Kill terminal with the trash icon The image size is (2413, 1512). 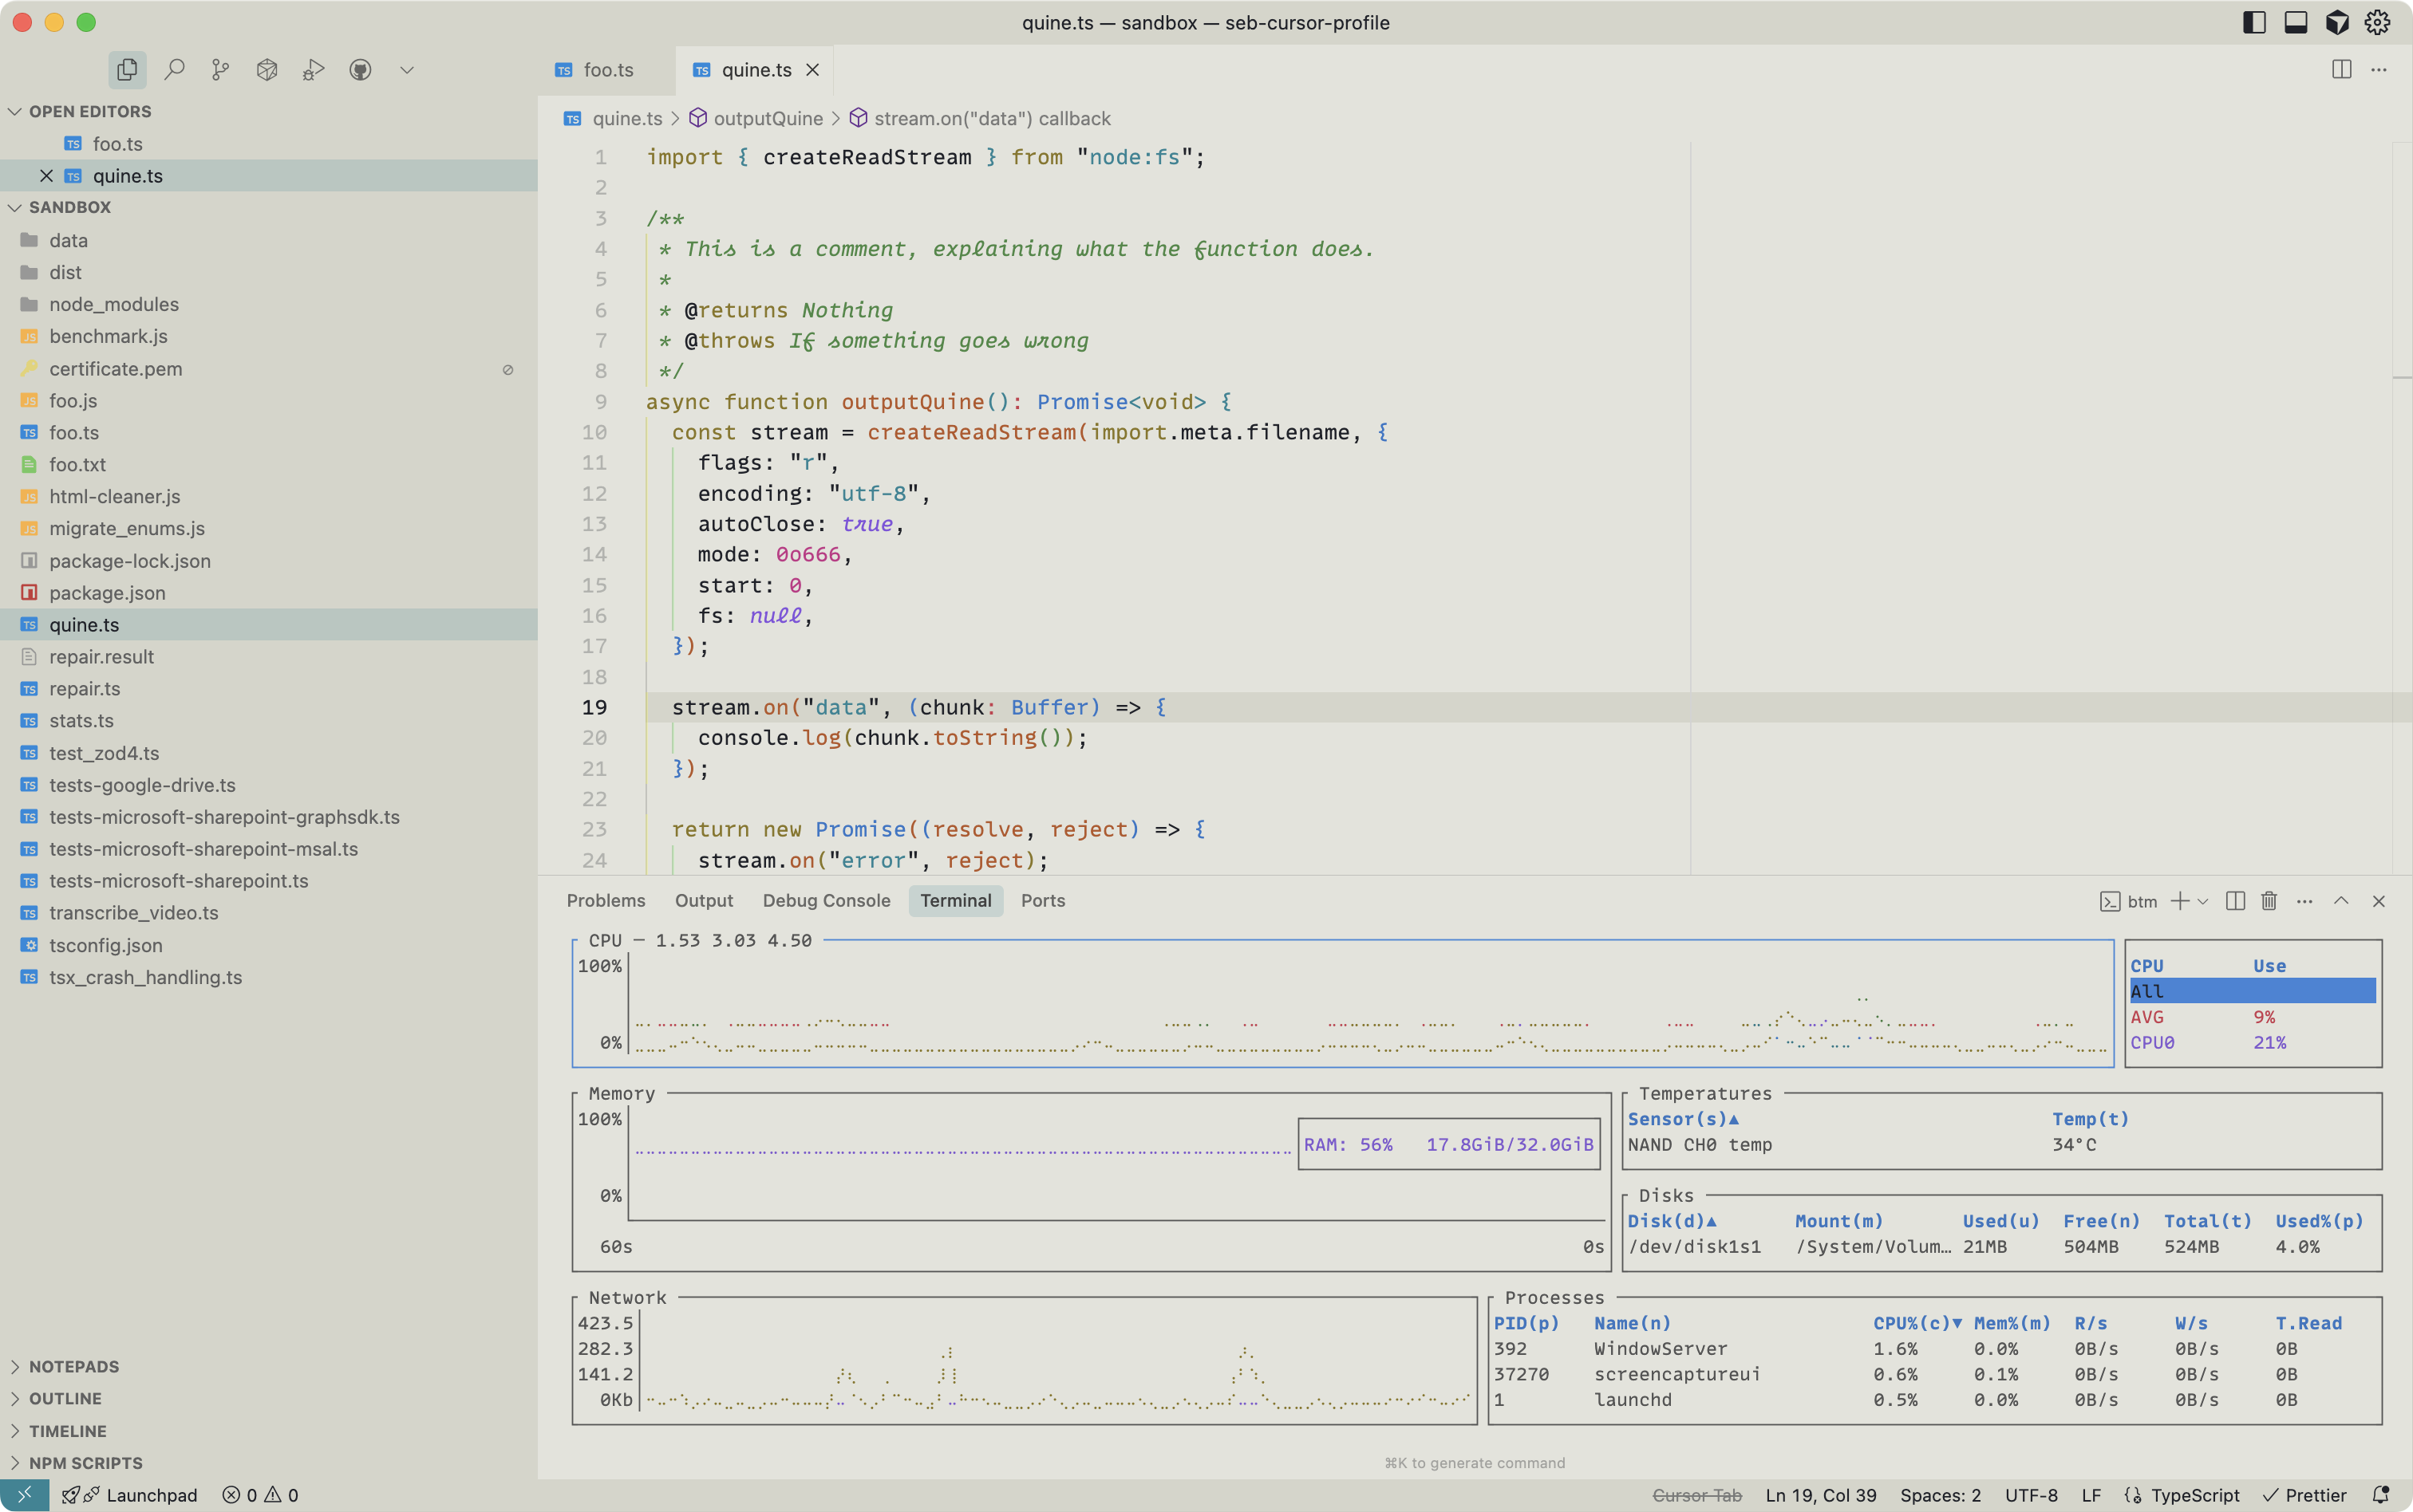(2269, 901)
